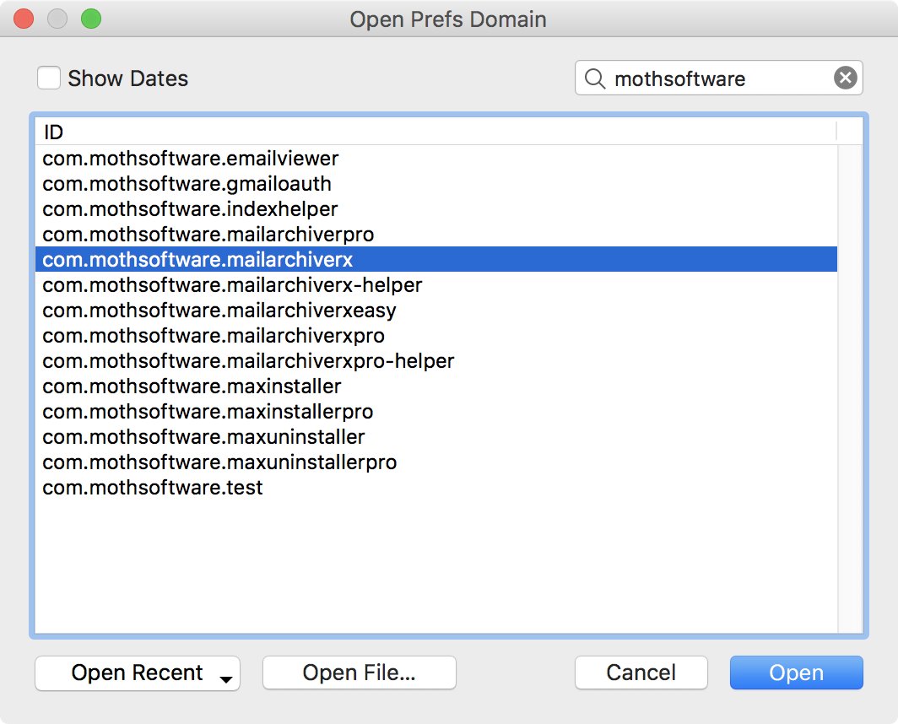
Task: Click inside the mothsoftware search field
Action: 719,78
